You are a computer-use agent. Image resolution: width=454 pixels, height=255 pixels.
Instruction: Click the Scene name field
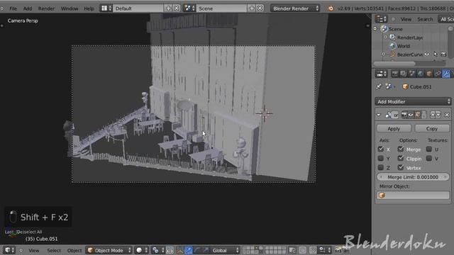click(222, 8)
